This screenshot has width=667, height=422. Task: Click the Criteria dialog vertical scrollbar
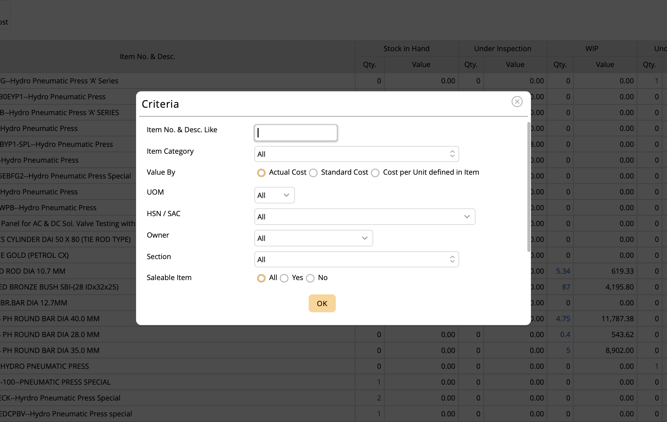[x=528, y=187]
